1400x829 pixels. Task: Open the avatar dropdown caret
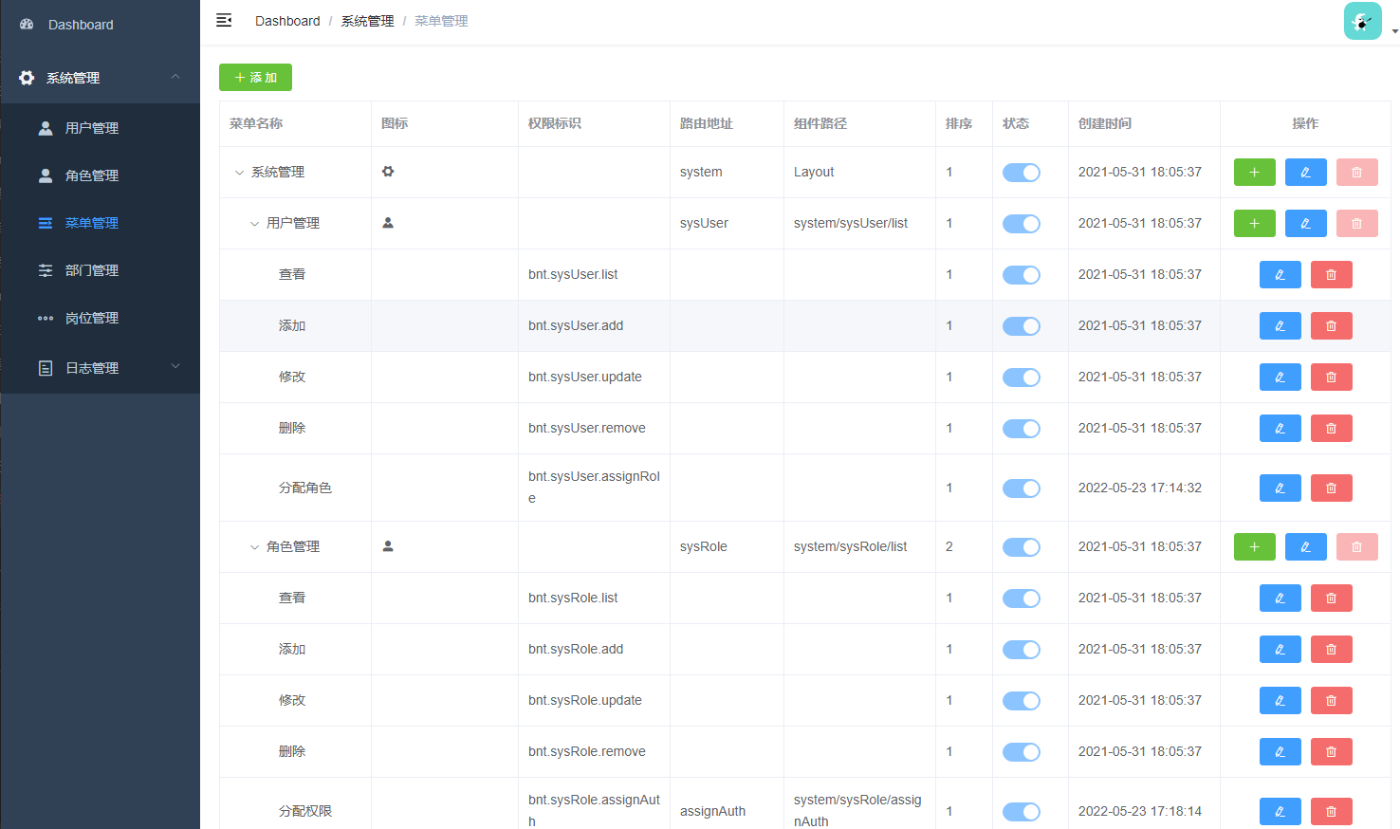tap(1394, 31)
